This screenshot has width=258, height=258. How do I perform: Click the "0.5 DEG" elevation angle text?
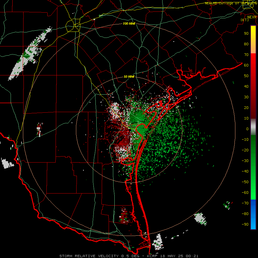tap(130, 256)
